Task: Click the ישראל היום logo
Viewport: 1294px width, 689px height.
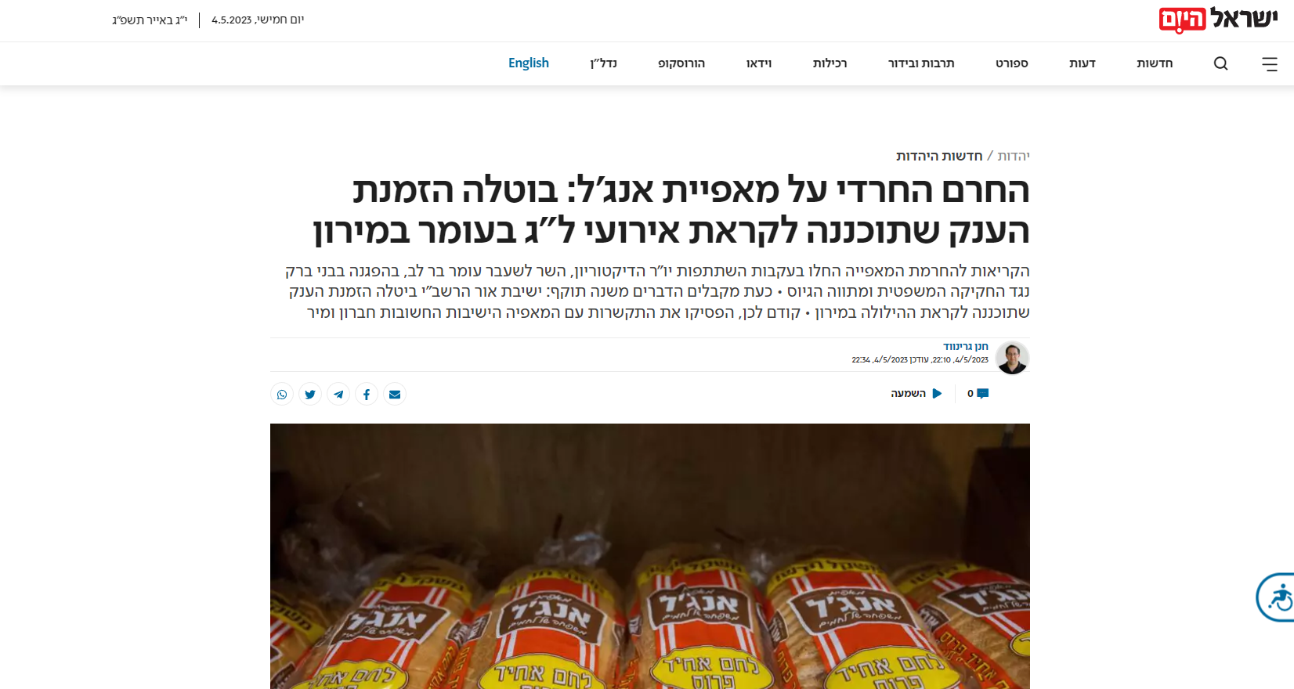Action: (1218, 20)
